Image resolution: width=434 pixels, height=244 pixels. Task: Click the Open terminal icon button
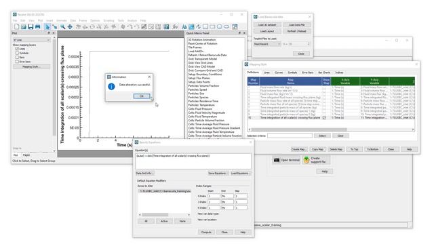tap(286, 160)
